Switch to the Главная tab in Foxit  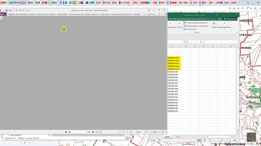pyautogui.click(x=11, y=15)
